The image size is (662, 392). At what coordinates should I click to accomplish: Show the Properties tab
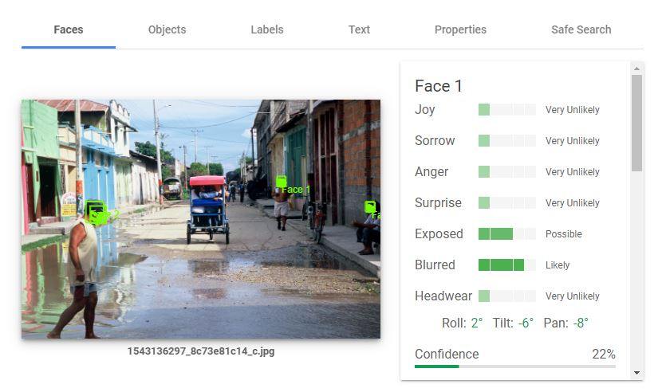click(x=460, y=29)
